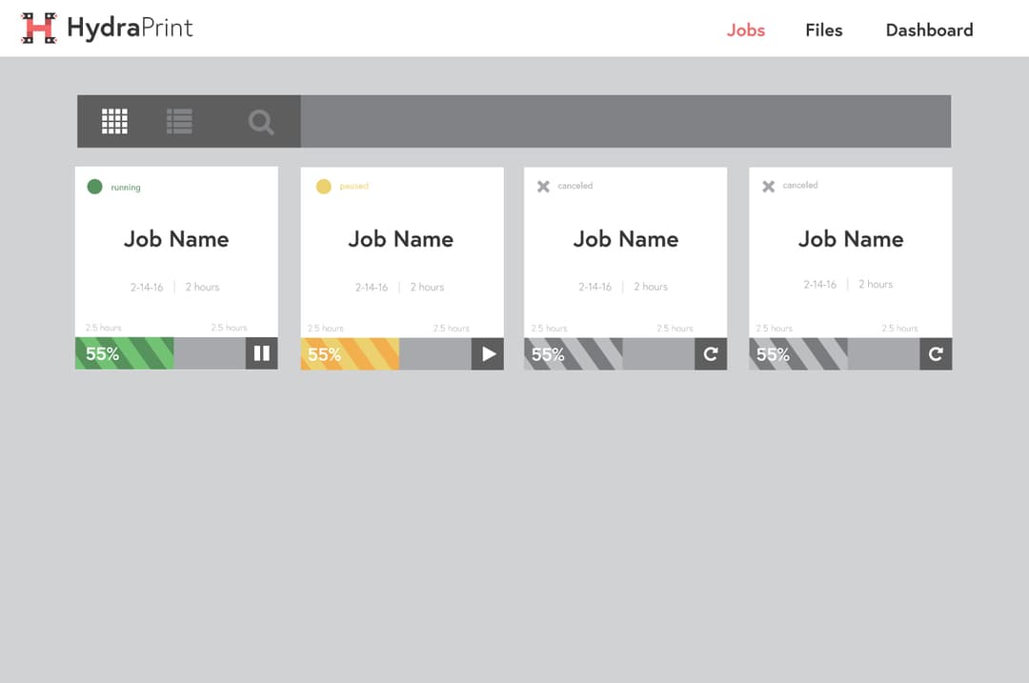Open the Jobs tab
Screen dimensions: 1029x683
click(x=745, y=30)
